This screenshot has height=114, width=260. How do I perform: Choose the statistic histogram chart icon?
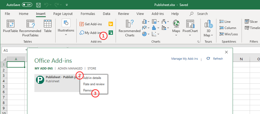point(154,28)
